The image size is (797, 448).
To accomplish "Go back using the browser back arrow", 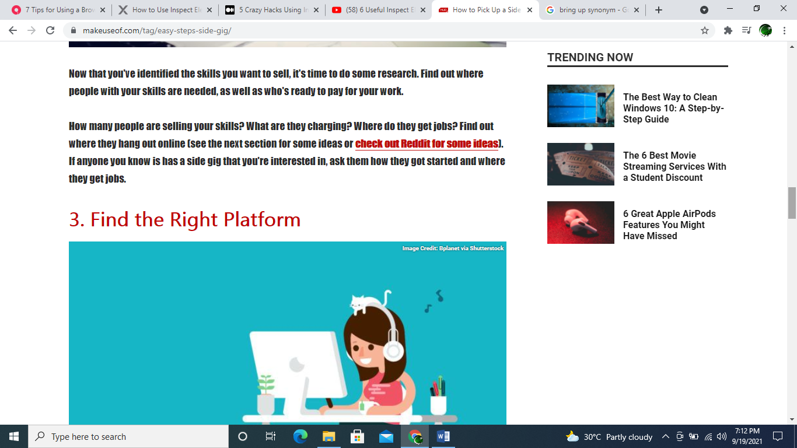I will click(x=13, y=30).
